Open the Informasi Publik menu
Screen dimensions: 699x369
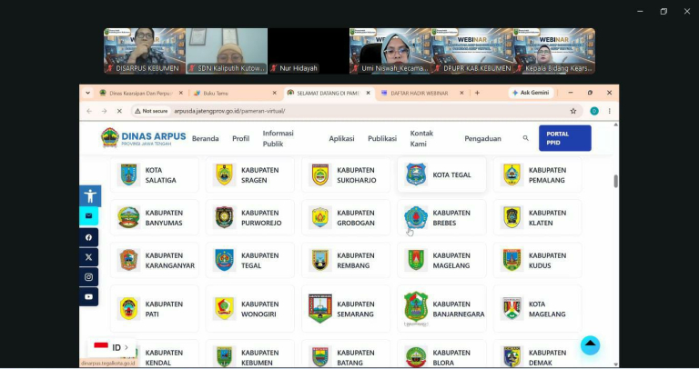click(279, 138)
